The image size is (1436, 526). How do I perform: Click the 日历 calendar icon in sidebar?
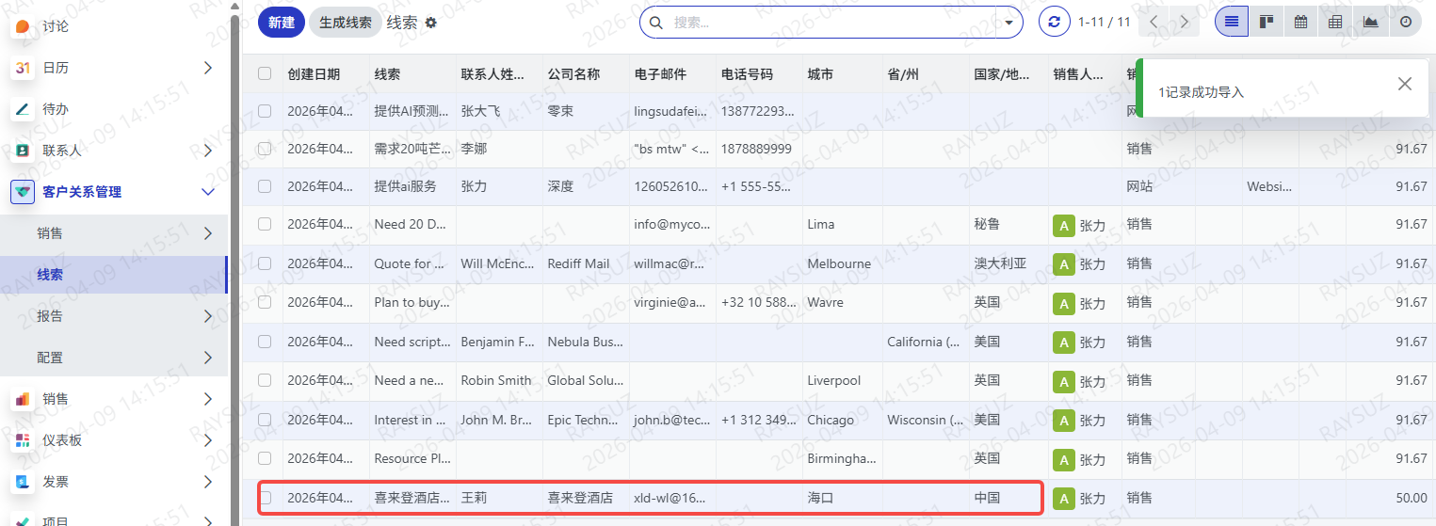coord(23,68)
